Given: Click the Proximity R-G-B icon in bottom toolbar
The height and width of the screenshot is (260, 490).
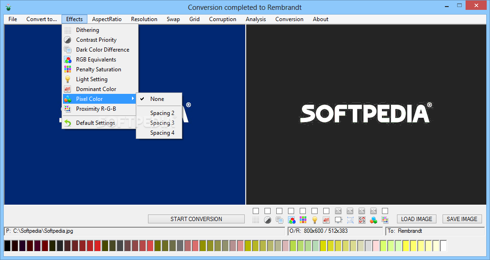Looking at the screenshot, I should (x=385, y=220).
